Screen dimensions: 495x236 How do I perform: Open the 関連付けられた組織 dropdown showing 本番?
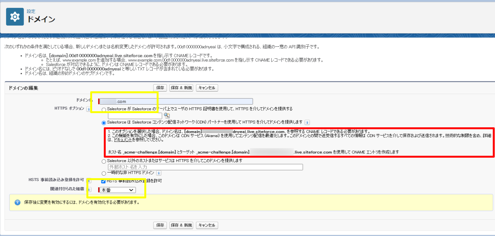click(118, 190)
